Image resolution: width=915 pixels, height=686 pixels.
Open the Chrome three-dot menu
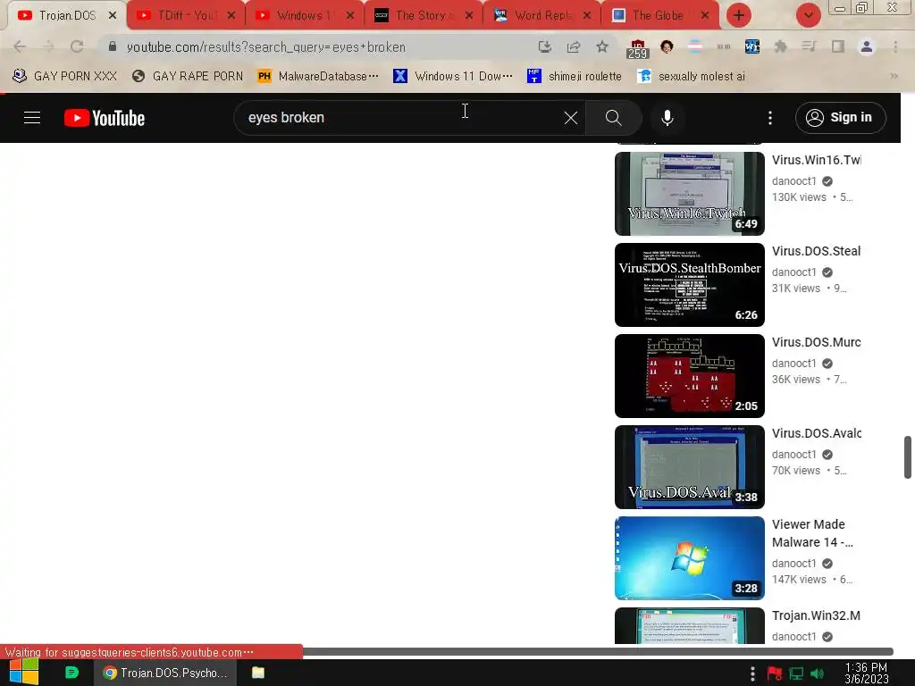click(x=895, y=46)
